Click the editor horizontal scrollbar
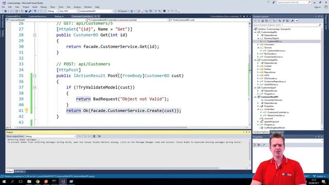 (103, 127)
